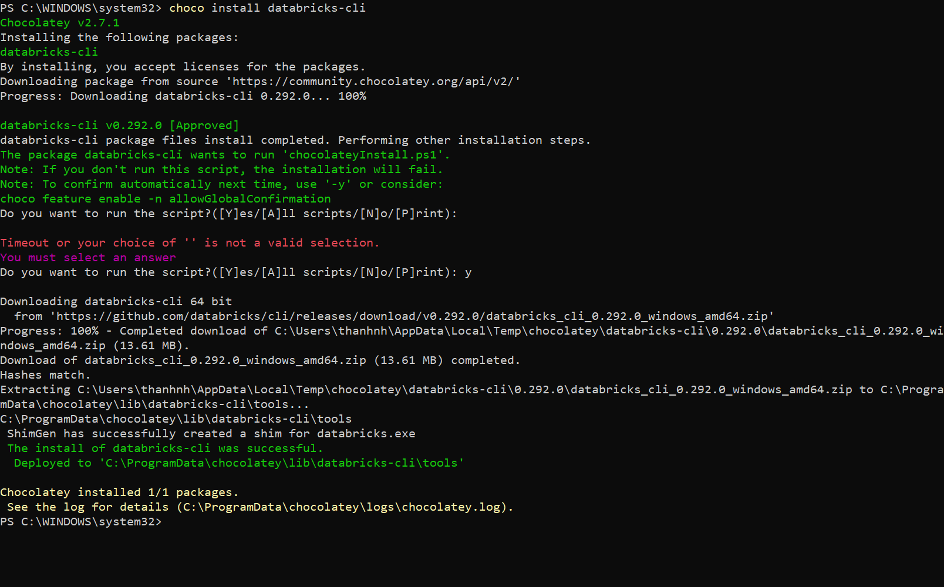
Task: Click the 'Chocolatey installed 1/1 packages.' summary
Action: (x=119, y=492)
